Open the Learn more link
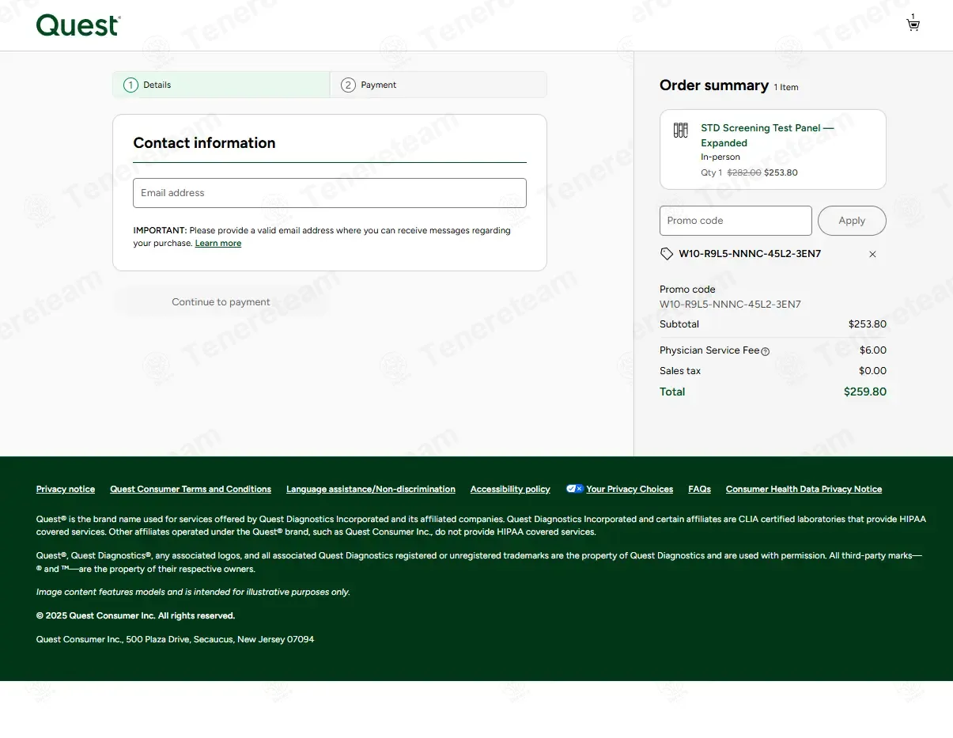The image size is (953, 738). coord(218,244)
